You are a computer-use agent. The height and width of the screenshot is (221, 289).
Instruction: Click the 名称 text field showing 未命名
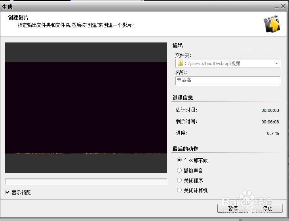(228, 81)
